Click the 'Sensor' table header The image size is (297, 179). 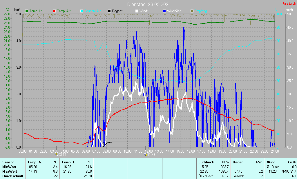click(x=8, y=162)
